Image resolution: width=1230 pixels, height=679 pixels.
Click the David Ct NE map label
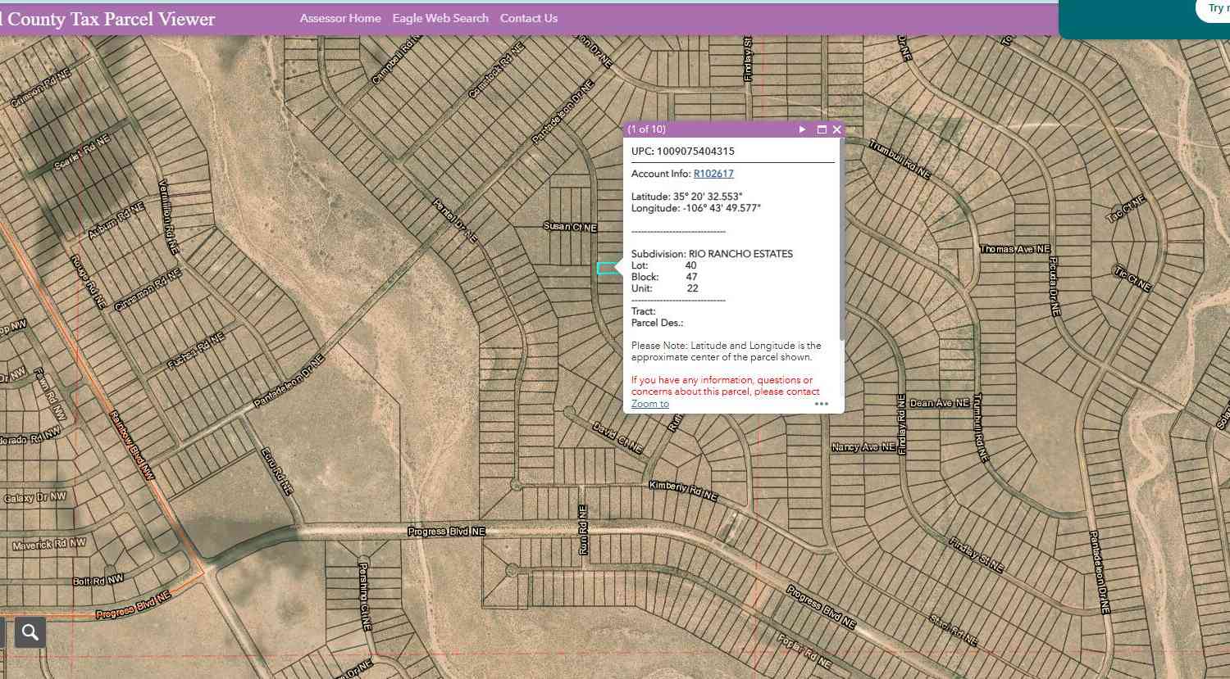pos(617,437)
